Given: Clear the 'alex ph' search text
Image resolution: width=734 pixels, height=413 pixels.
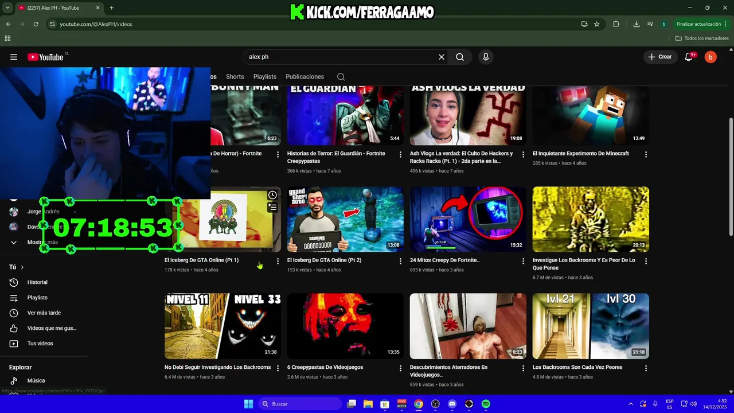Looking at the screenshot, I should pyautogui.click(x=442, y=57).
